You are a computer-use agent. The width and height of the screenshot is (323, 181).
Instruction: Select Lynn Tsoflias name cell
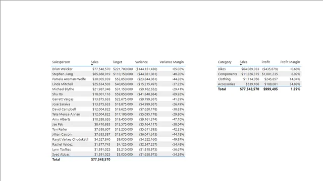click(62, 149)
